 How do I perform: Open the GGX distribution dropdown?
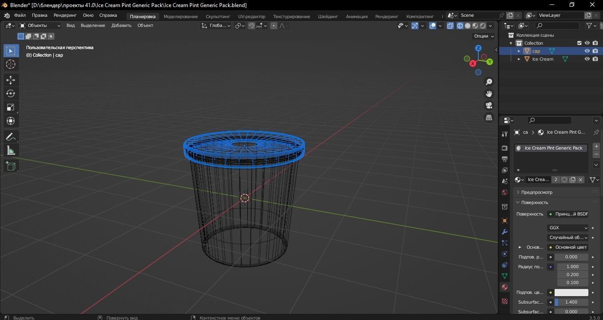[568, 228]
